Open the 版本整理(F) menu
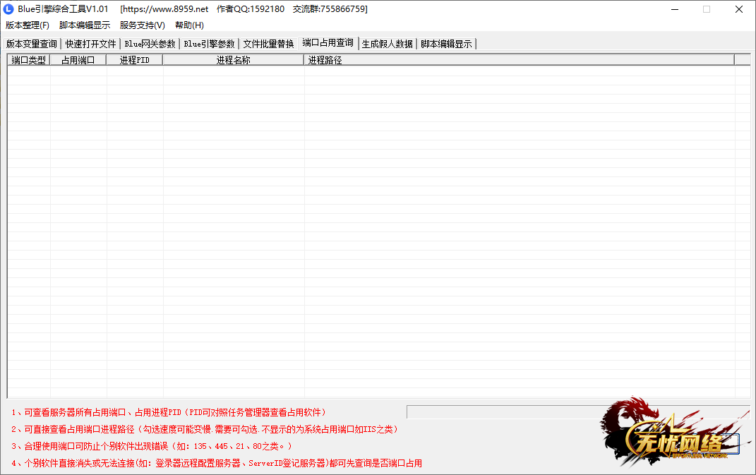Image resolution: width=756 pixels, height=475 pixels. click(x=28, y=25)
